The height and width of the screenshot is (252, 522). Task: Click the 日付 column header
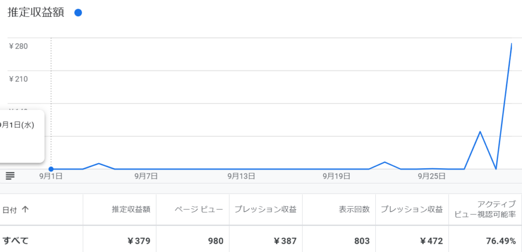tap(10, 209)
